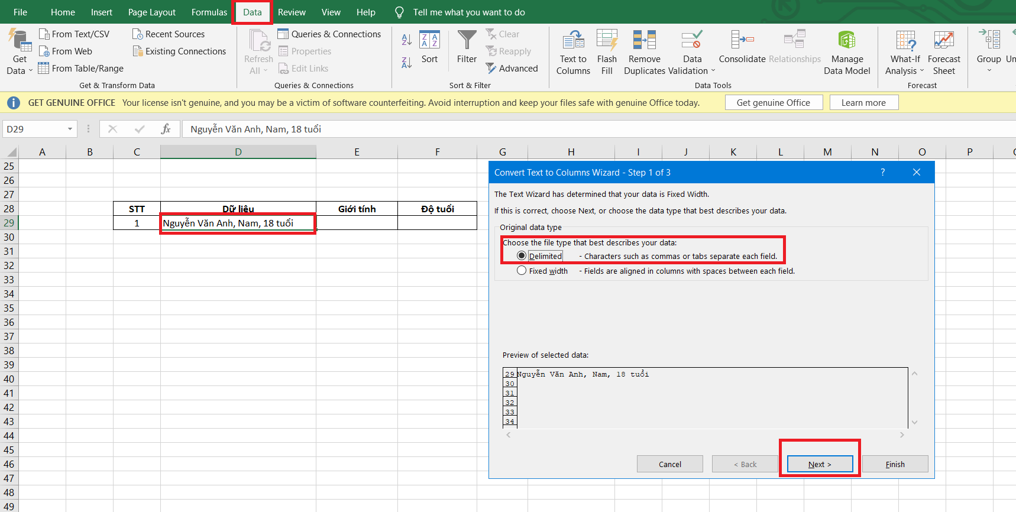Expand Data Validation dropdown arrow
The width and height of the screenshot is (1016, 512).
pyautogui.click(x=713, y=71)
